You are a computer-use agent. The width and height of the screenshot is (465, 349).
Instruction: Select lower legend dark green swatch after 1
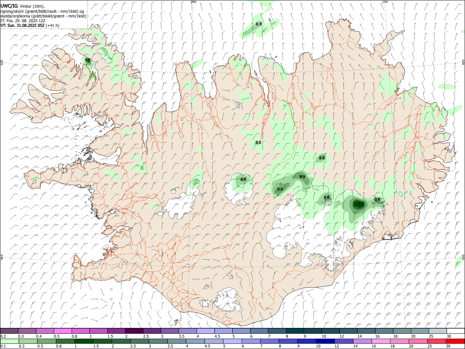[84, 341]
